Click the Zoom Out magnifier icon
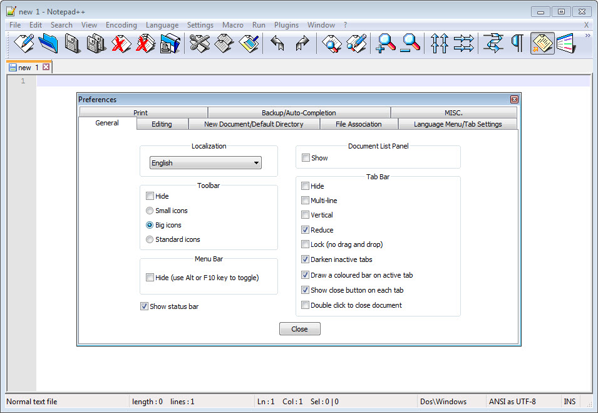 (410, 43)
